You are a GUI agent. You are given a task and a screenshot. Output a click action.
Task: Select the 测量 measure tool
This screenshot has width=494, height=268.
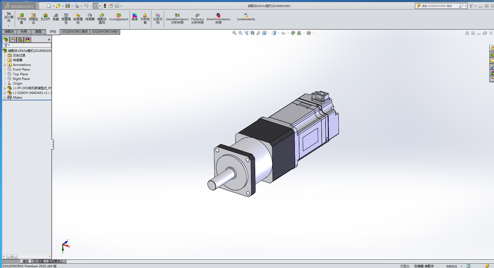click(56, 17)
